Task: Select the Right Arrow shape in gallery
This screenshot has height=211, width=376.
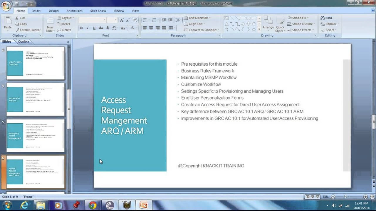Action: pos(243,24)
